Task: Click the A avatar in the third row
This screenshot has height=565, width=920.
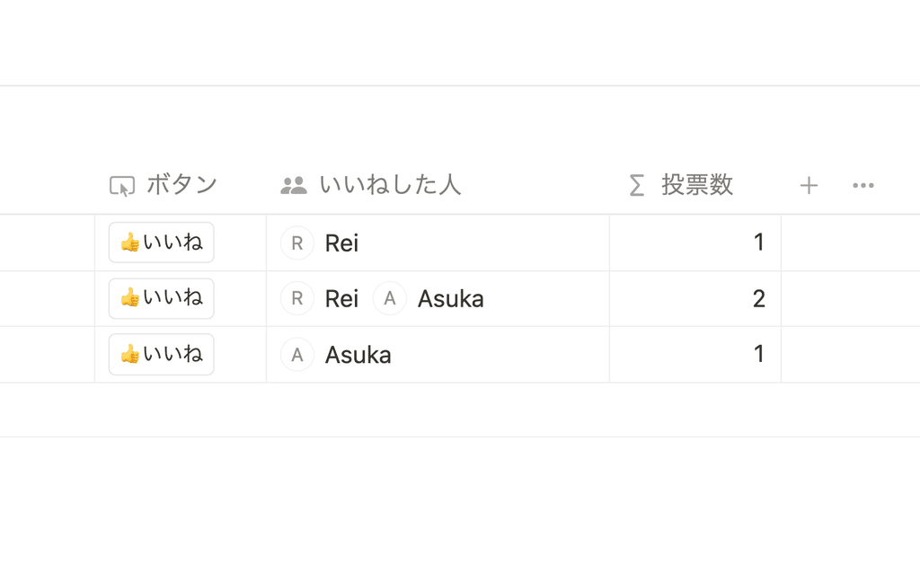Action: 297,355
